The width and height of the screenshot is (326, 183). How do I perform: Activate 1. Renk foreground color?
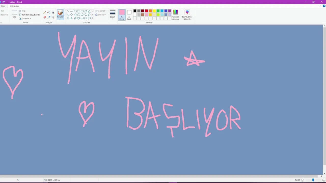pos(122,15)
